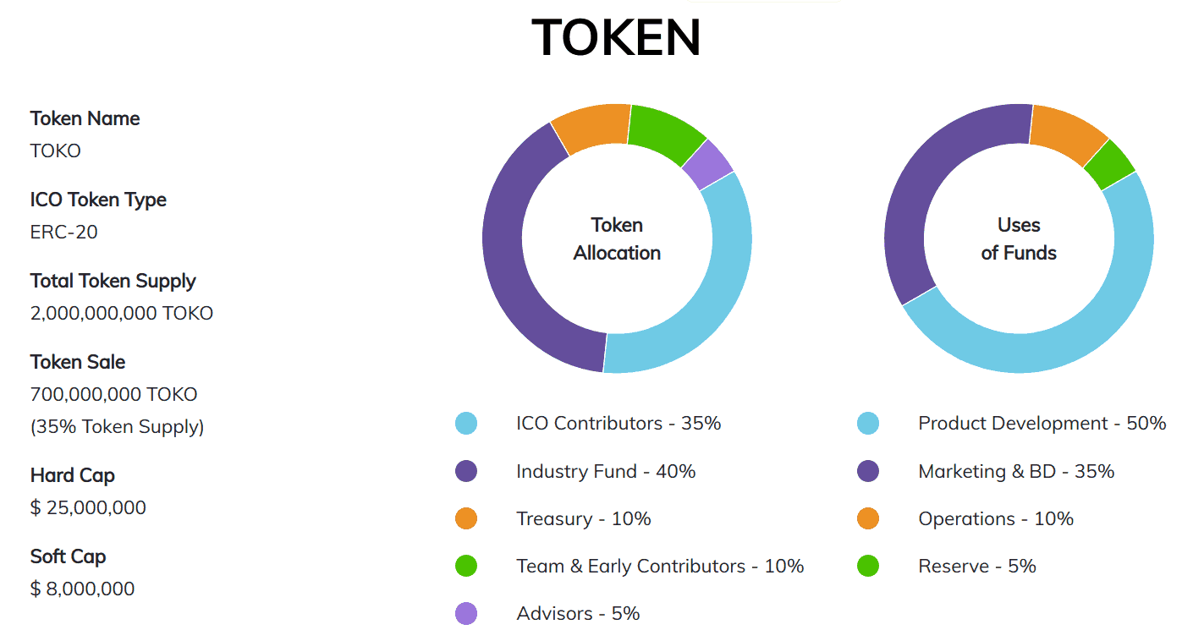1193x641 pixels.
Task: Click the purple Marketing & BD legend dot
Action: (868, 471)
